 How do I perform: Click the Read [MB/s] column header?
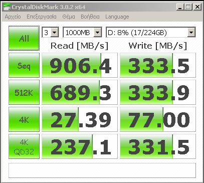point(80,46)
